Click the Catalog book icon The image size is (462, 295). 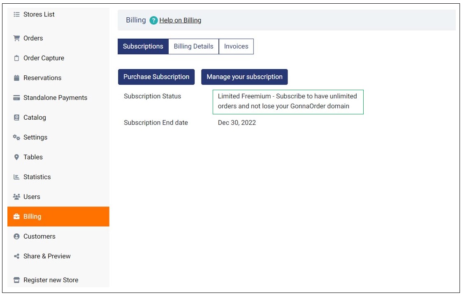16,117
